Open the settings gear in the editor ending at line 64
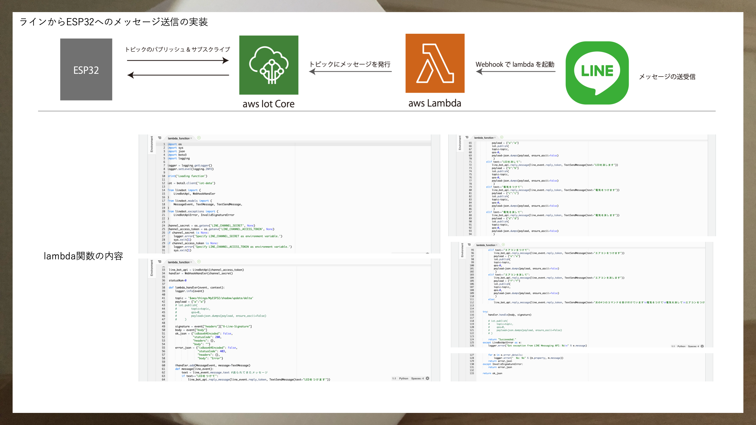The height and width of the screenshot is (425, 756). [x=427, y=378]
